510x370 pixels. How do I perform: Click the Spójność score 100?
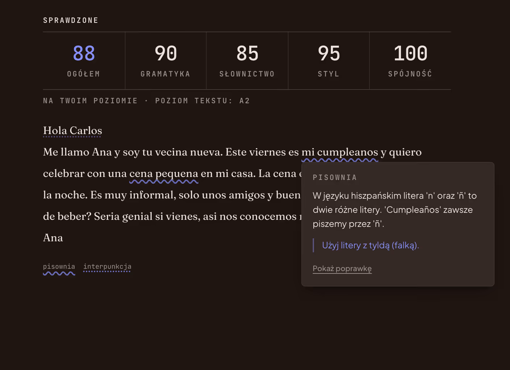[x=410, y=60]
